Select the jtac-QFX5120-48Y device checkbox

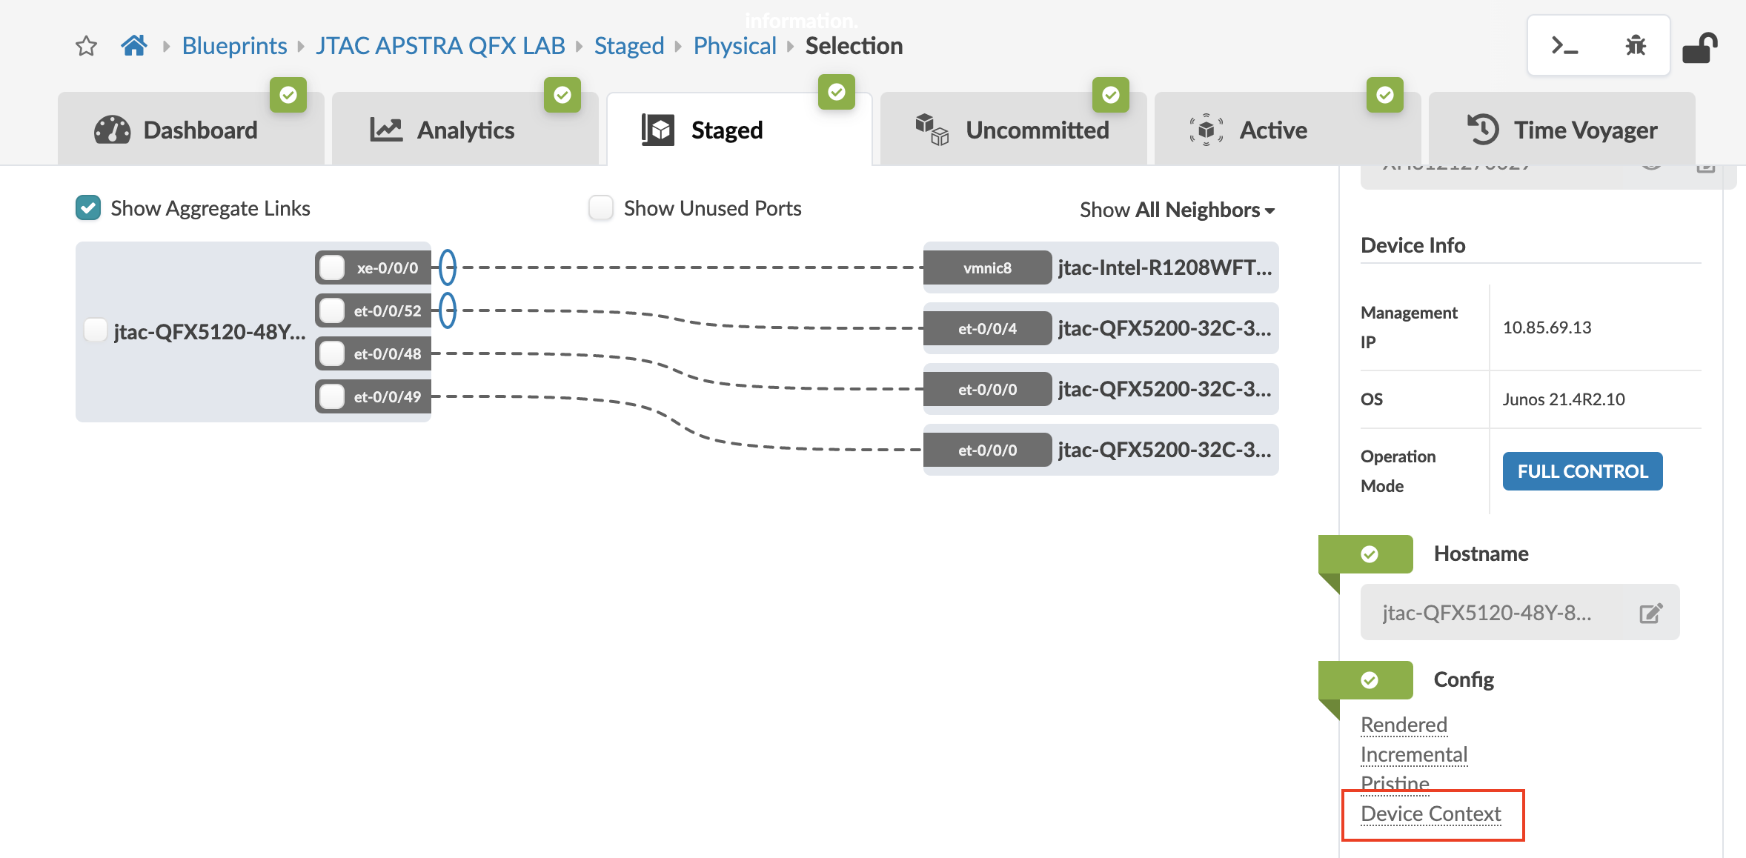(95, 331)
